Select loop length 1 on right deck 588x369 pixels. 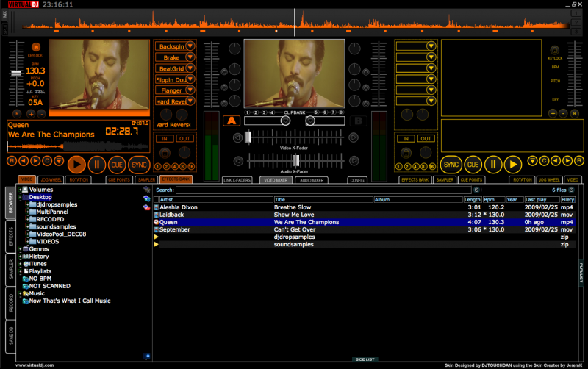tap(398, 167)
